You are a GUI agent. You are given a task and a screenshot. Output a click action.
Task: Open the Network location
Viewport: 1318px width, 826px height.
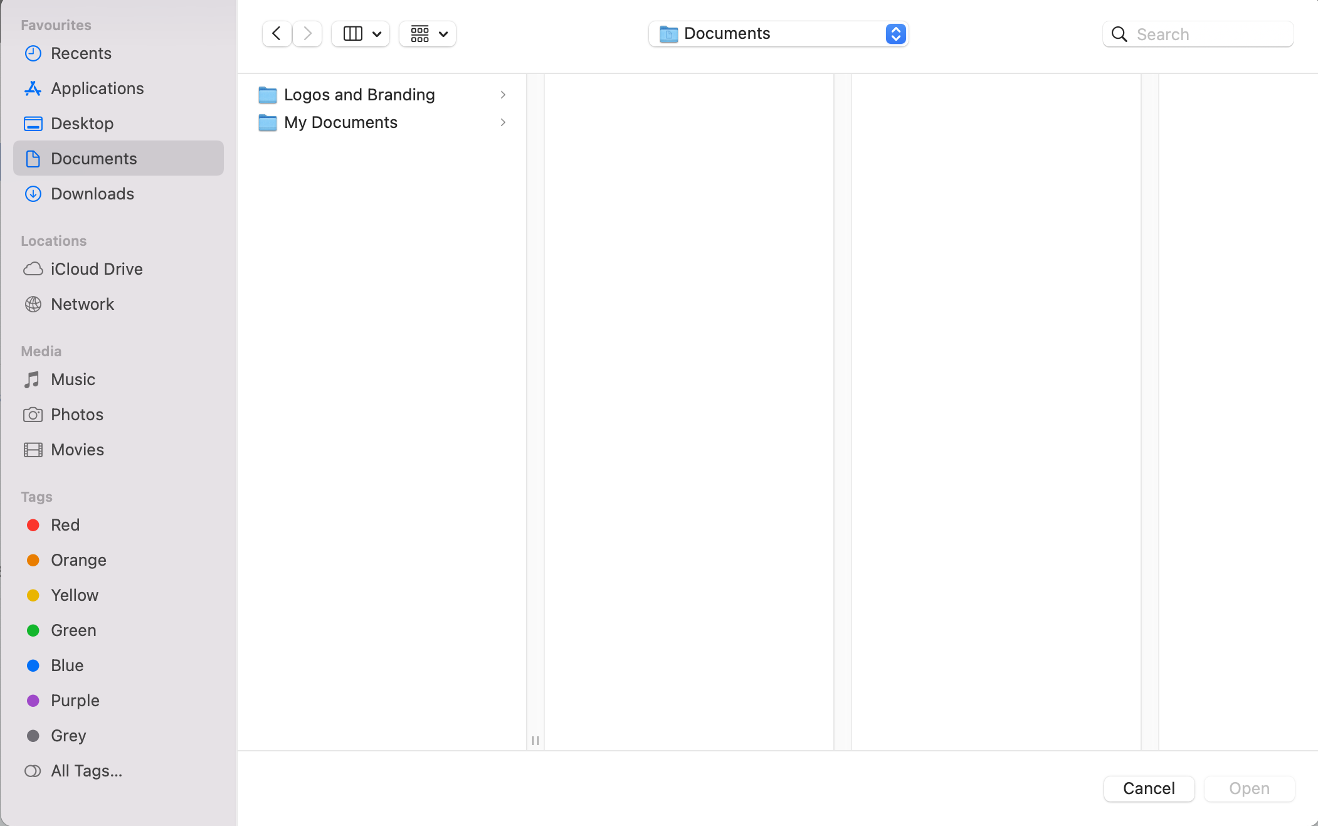pos(82,304)
